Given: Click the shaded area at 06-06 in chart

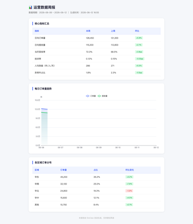Looking at the screenshot, I should tap(44, 129).
